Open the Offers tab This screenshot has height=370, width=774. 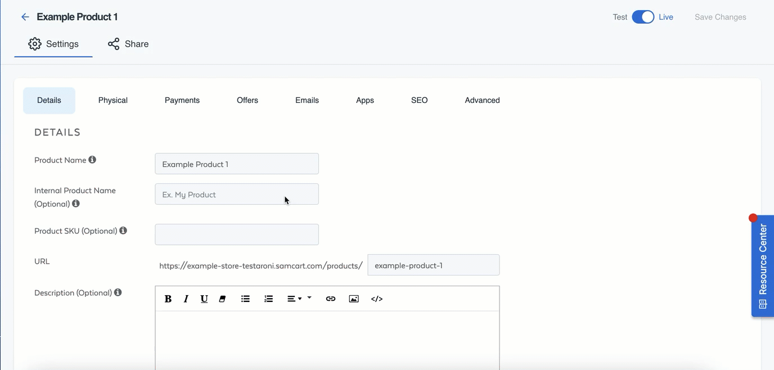pyautogui.click(x=247, y=100)
